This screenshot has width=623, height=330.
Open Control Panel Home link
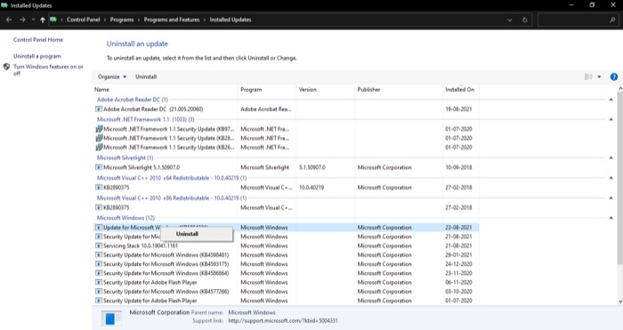tap(38, 40)
